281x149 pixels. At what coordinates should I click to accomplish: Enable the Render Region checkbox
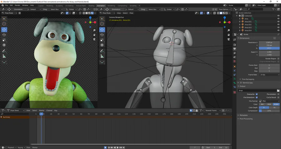[x=278, y=59]
